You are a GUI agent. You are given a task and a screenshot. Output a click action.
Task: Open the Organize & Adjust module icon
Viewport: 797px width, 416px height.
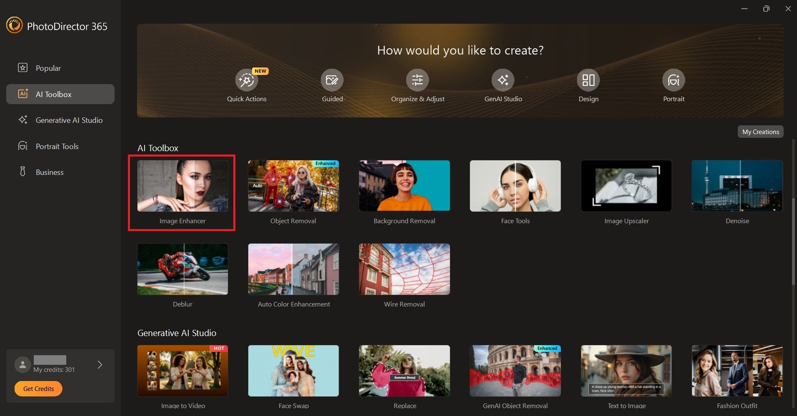(x=417, y=80)
